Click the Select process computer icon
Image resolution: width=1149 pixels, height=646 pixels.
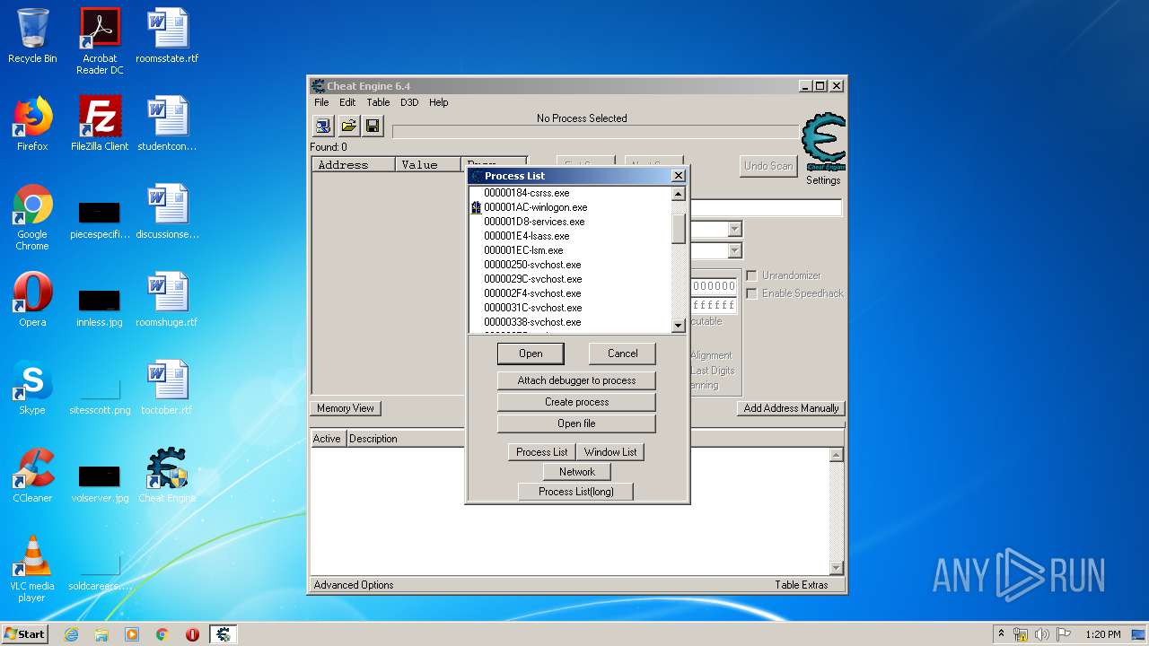pos(323,127)
